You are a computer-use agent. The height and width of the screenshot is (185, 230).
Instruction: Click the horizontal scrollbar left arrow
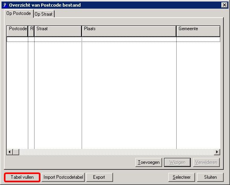point(9,152)
